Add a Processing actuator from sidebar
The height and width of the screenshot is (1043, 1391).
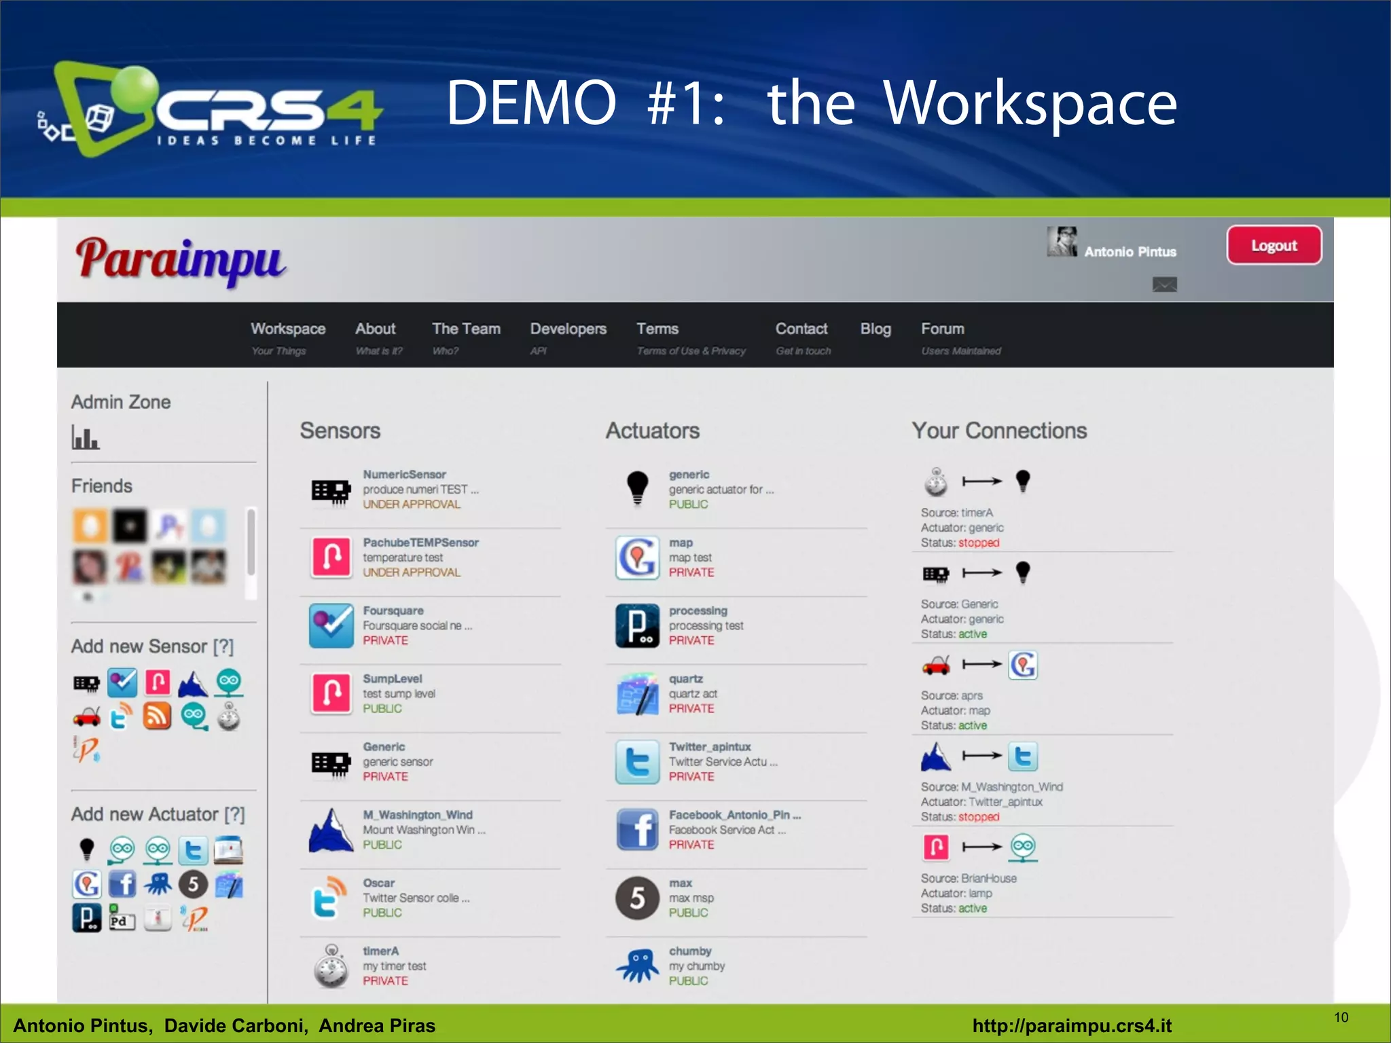point(86,917)
